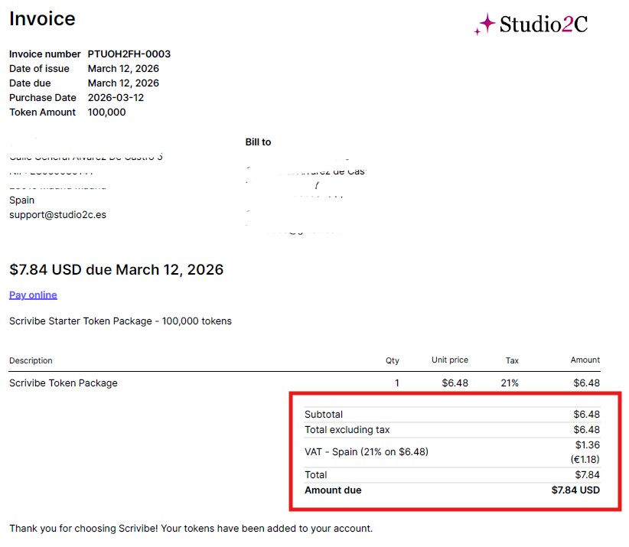Select the Date due value March 12, 2026

click(123, 83)
